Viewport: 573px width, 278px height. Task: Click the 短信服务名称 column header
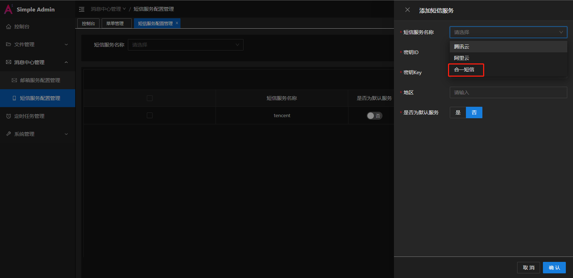click(282, 98)
